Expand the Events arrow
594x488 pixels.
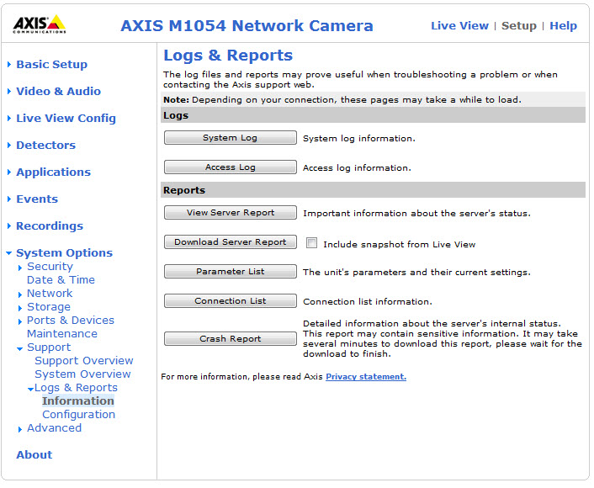[9, 199]
